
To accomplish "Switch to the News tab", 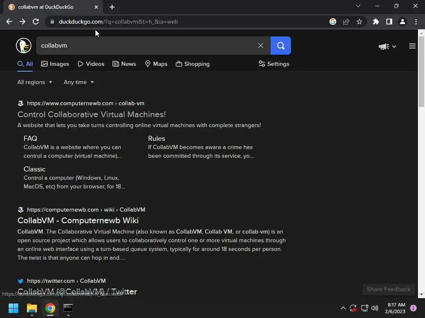I will point(125,64).
